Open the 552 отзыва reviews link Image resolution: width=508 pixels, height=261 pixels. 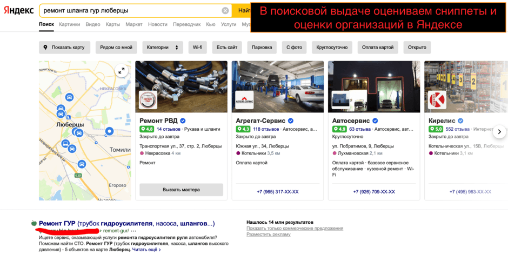tap(458, 129)
